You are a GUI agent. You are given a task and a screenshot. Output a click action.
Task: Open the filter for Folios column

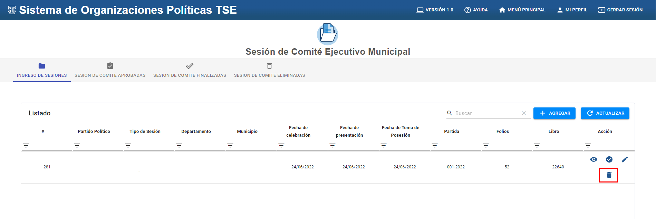[486, 146]
